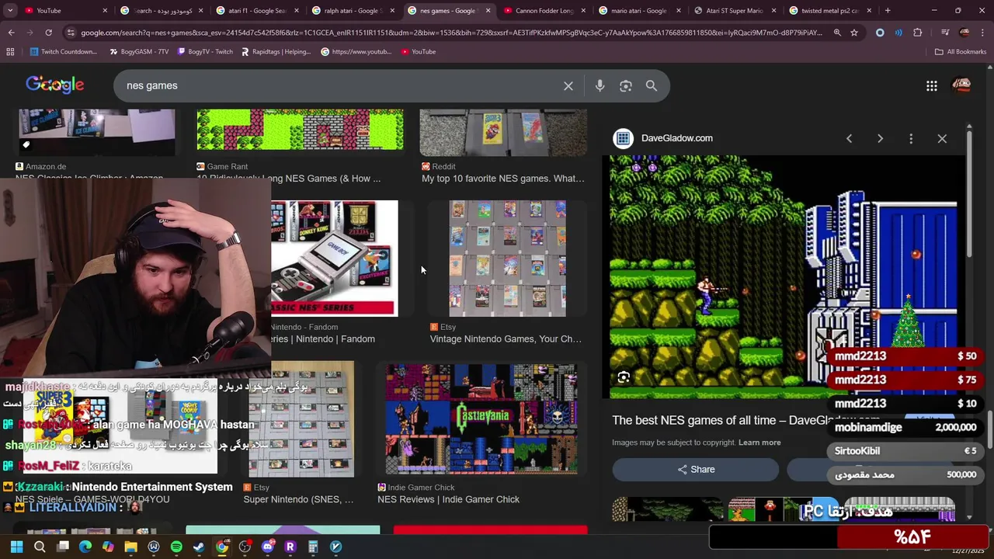Bookmark this page with the star icon
The width and height of the screenshot is (994, 559).
click(854, 33)
